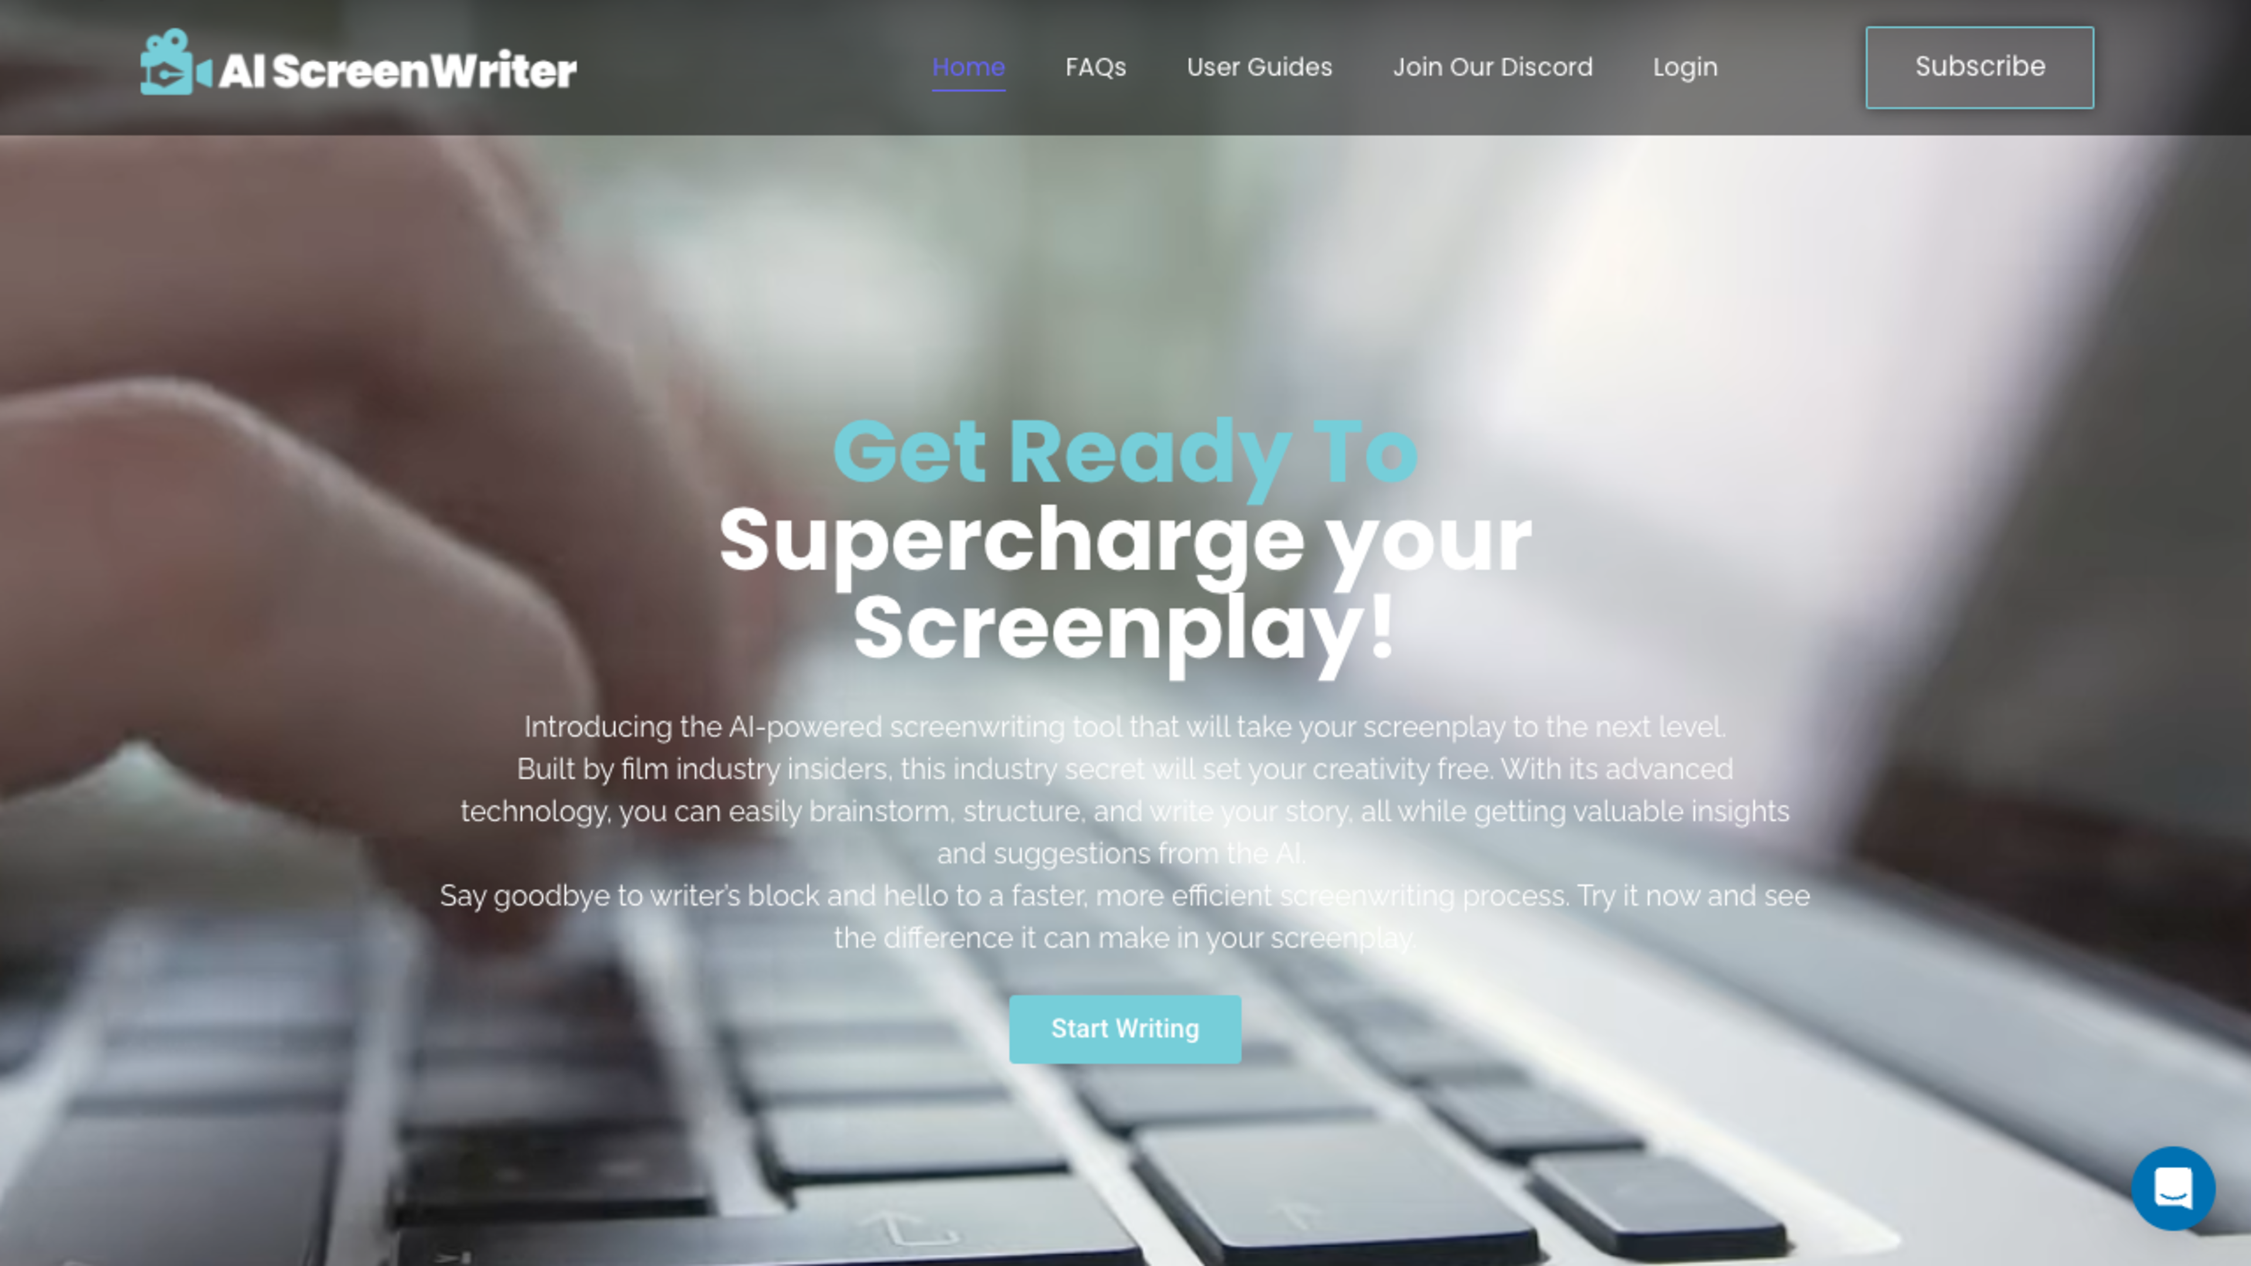This screenshot has height=1266, width=2251.
Task: Click the Subscribe button
Action: [1980, 66]
